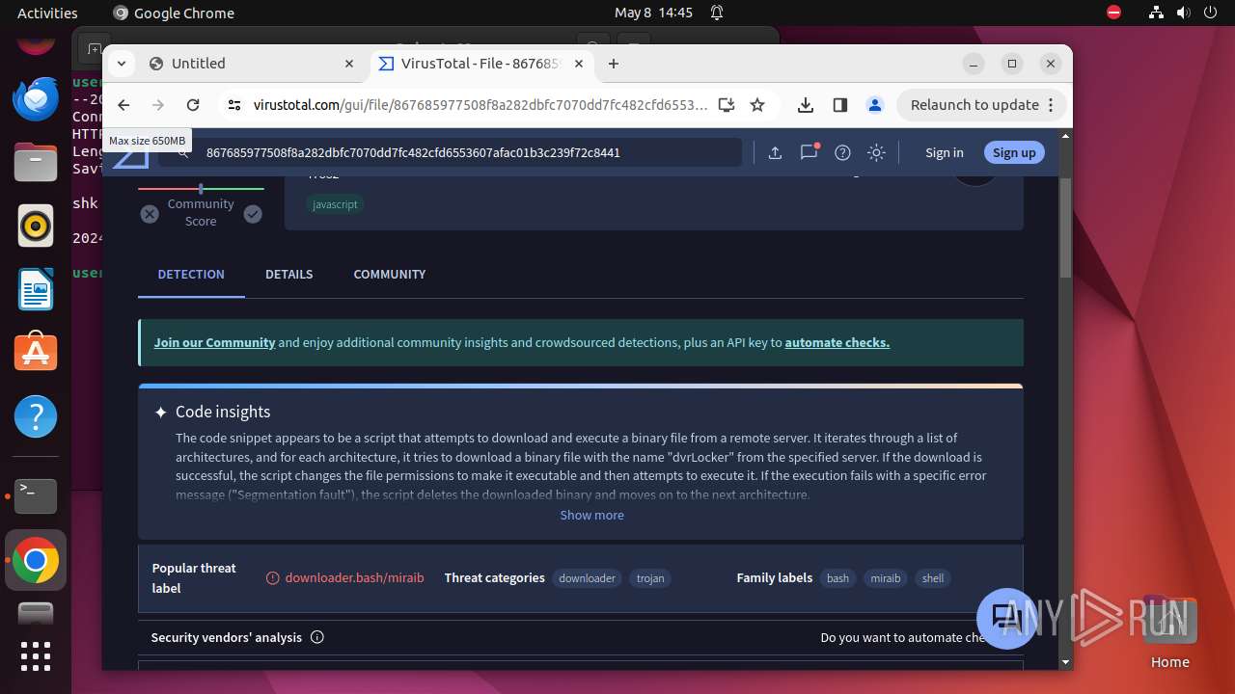Bookmark this page with star icon
Viewport: 1235px width, 694px height.
click(757, 105)
